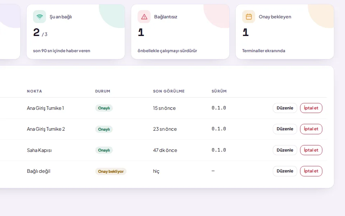Click the Şu an bağlı card title
Screen dimensions: 345x216
(61, 17)
